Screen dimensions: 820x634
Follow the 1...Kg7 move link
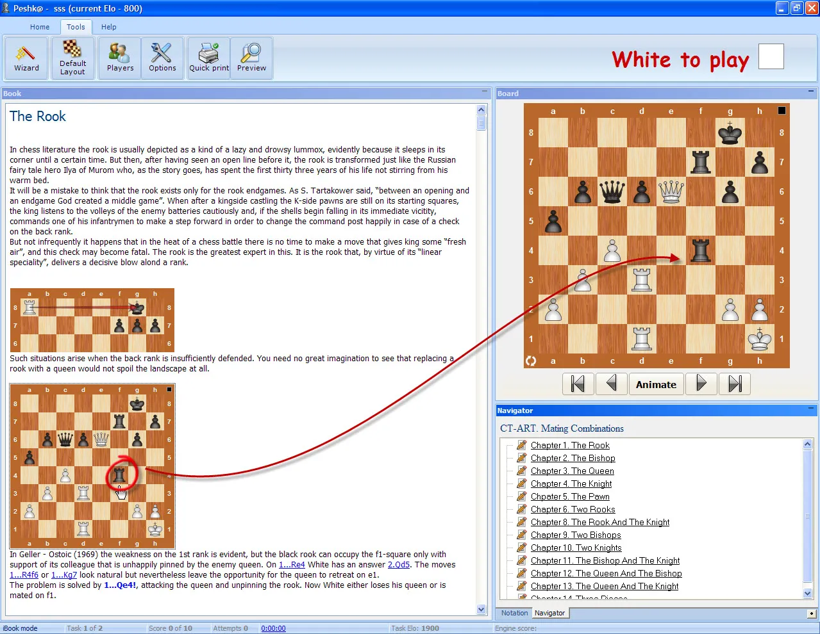click(64, 575)
